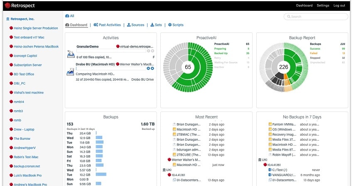The image size is (353, 186).
Task: Select Robin's Test iMac in the sidebar
Action: tap(26, 157)
